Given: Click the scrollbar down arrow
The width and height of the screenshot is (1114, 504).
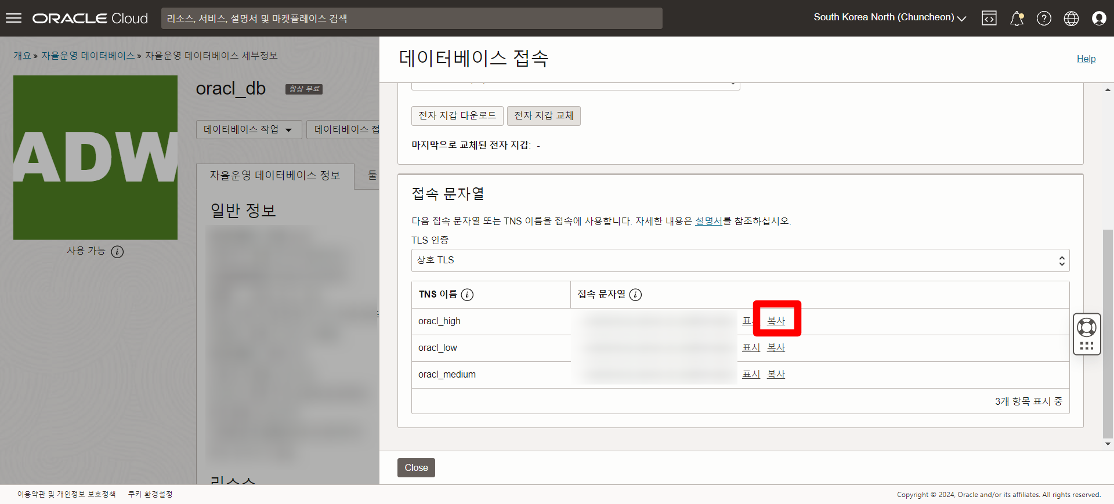Looking at the screenshot, I should coord(1108,444).
